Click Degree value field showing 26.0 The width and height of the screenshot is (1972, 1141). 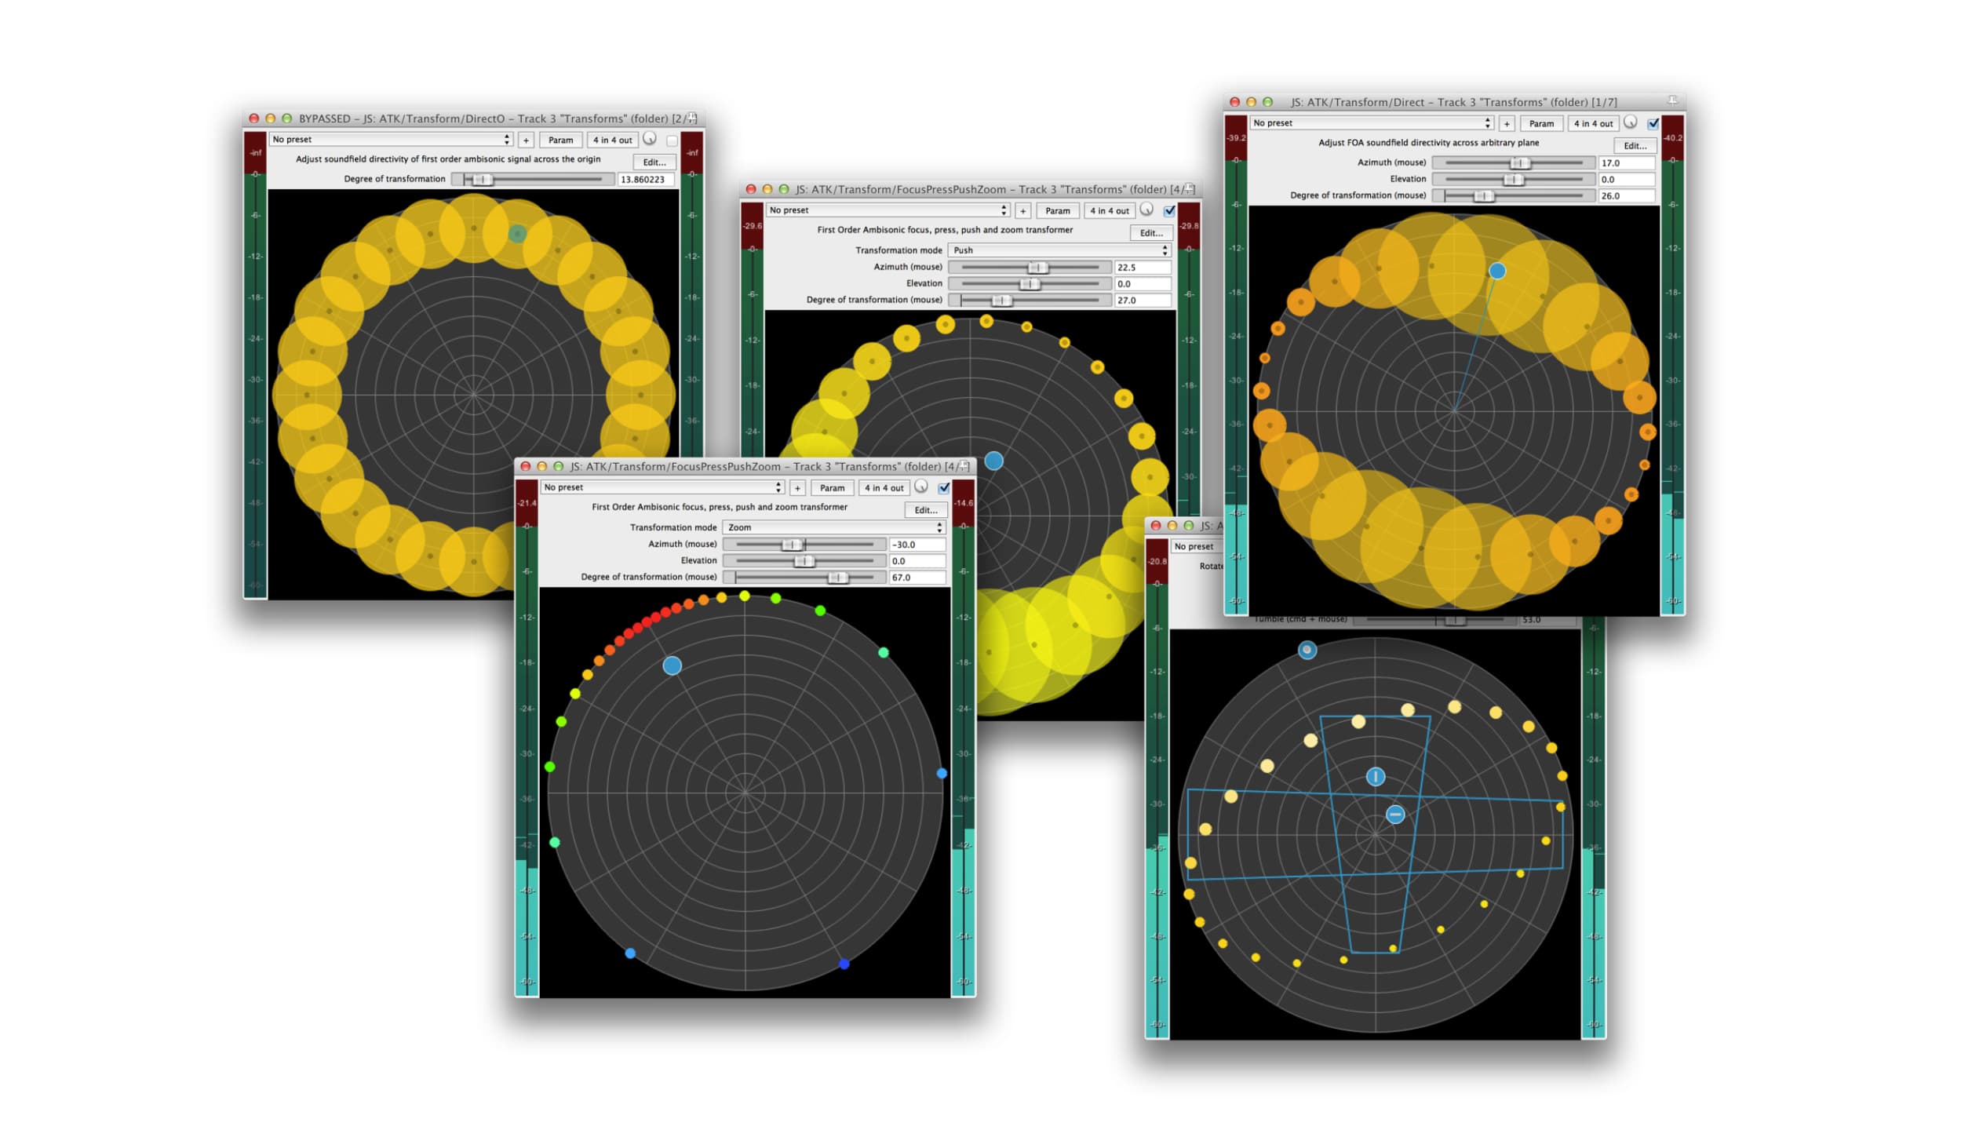(1628, 196)
